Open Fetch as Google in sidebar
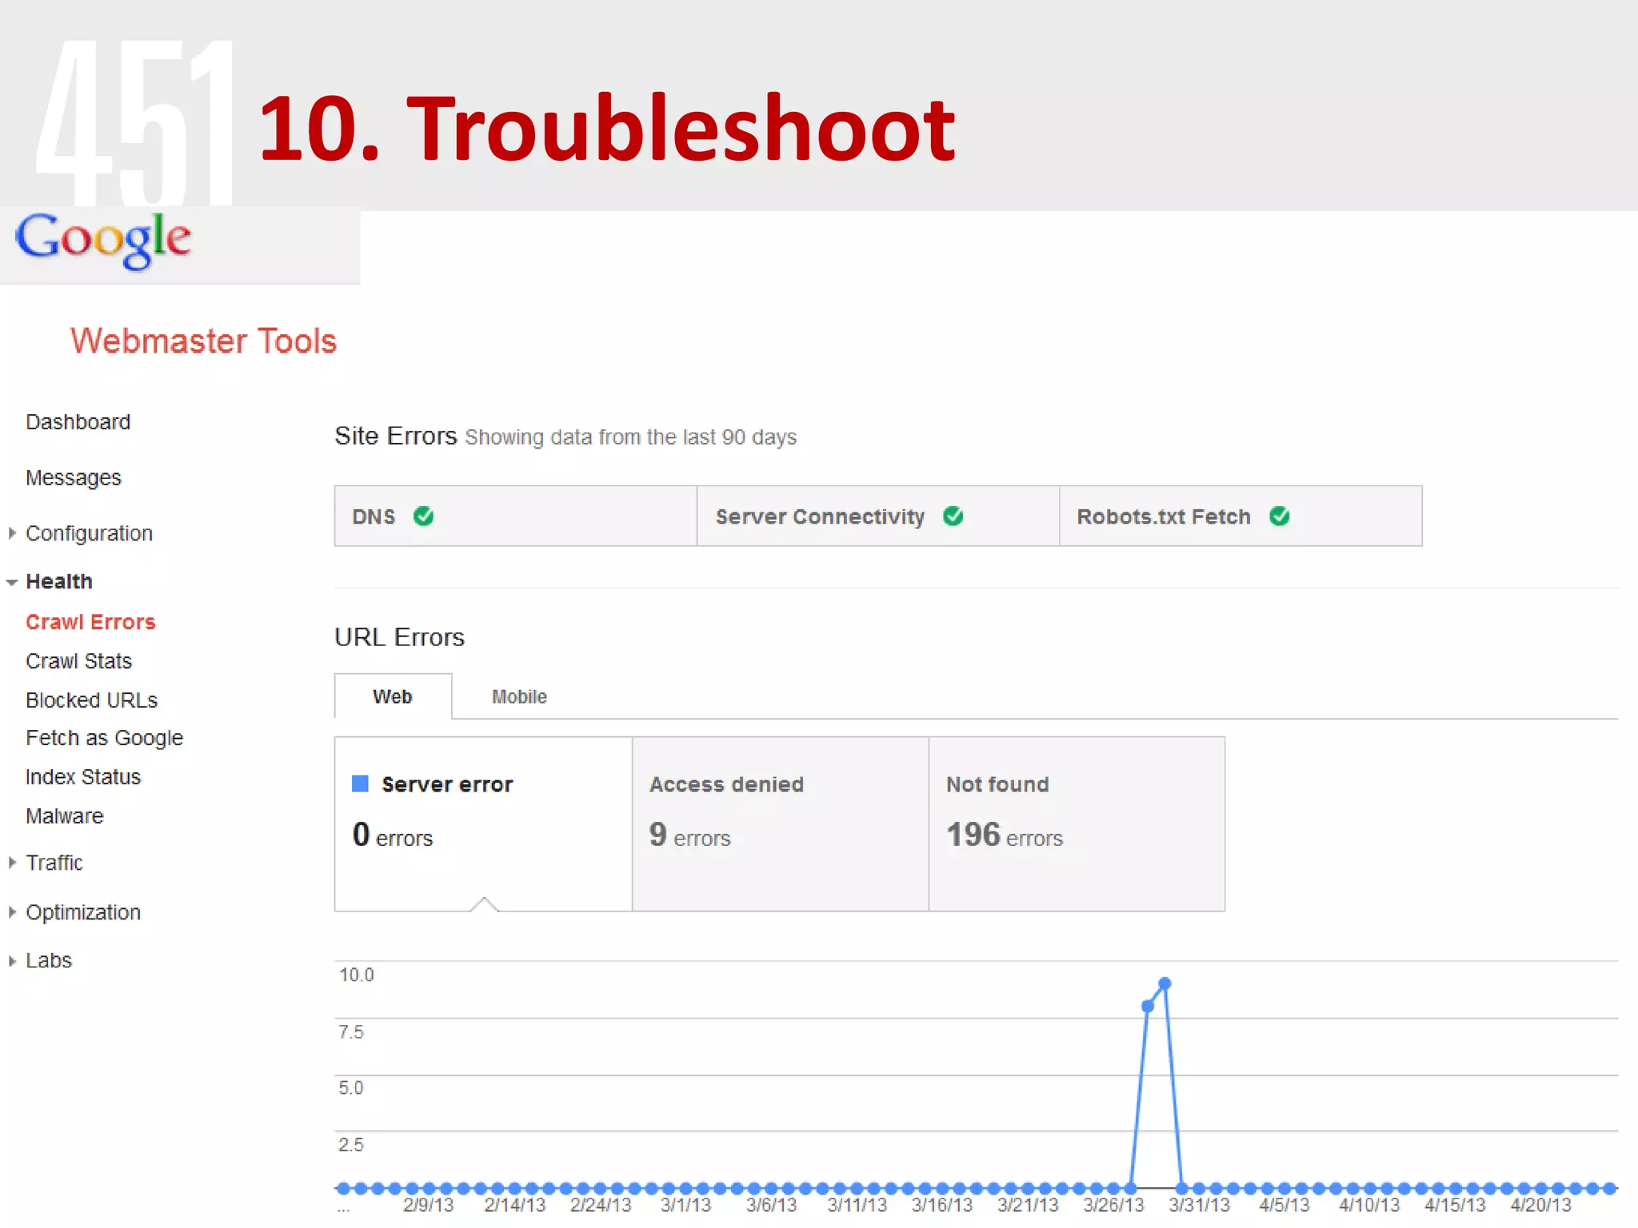The height and width of the screenshot is (1228, 1638). point(104,738)
